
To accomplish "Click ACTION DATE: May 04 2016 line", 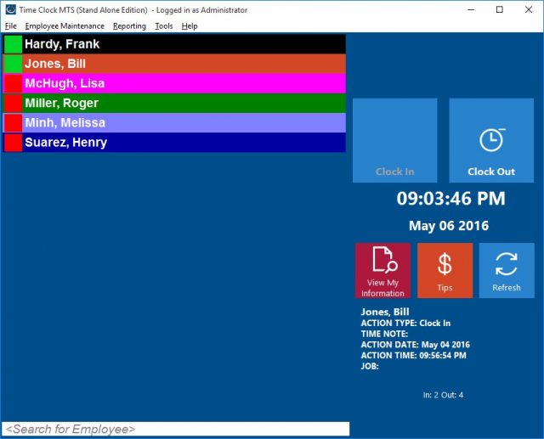I will pyautogui.click(x=416, y=345).
